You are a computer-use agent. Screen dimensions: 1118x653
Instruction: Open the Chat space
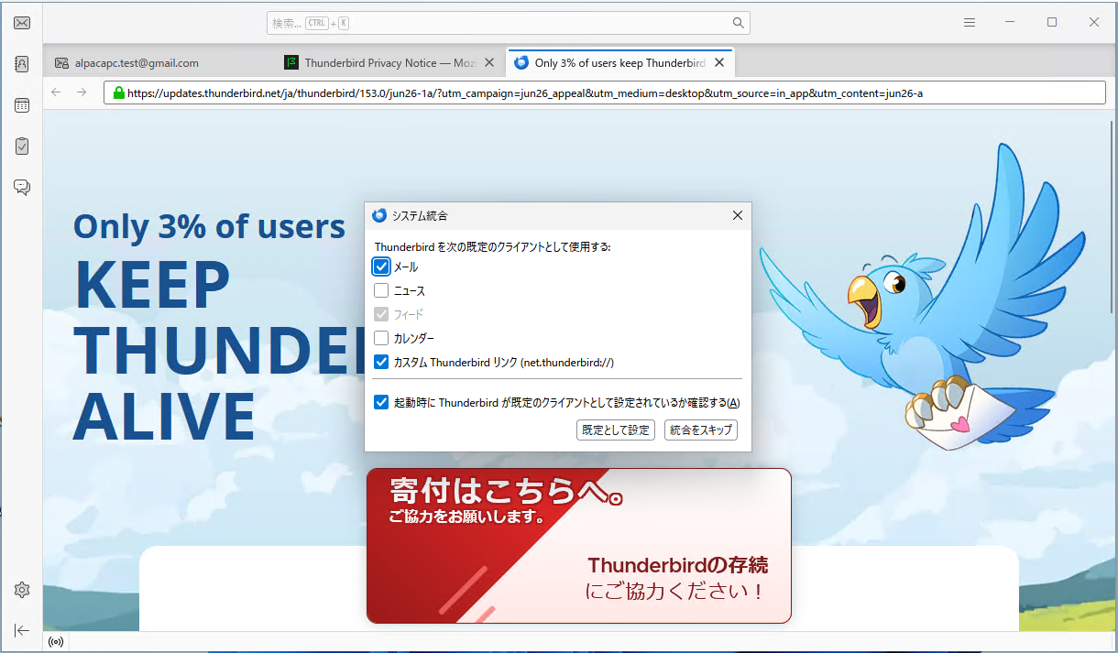(22, 187)
